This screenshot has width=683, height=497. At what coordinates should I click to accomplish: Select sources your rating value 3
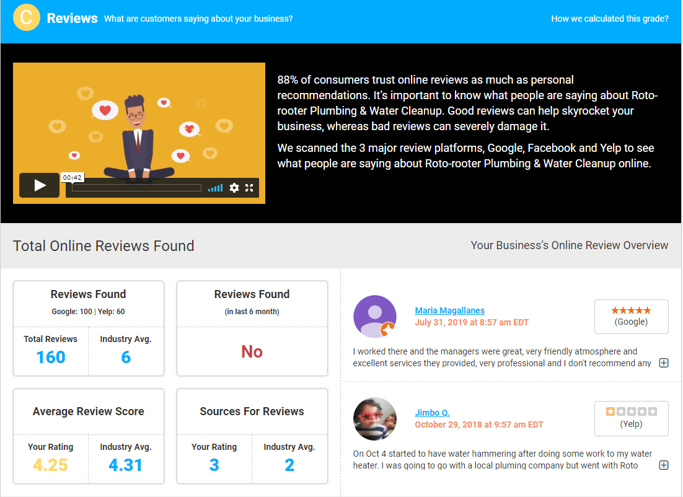(214, 465)
